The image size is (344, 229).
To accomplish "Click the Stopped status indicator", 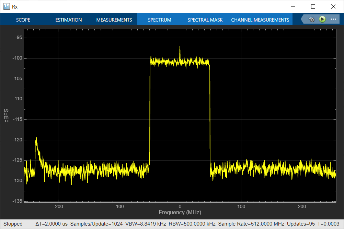I will tap(13, 224).
